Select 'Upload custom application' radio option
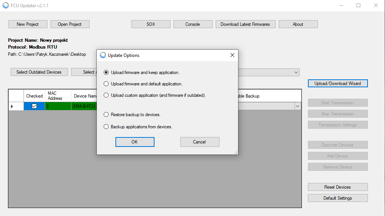This screenshot has width=385, height=216. point(106,95)
